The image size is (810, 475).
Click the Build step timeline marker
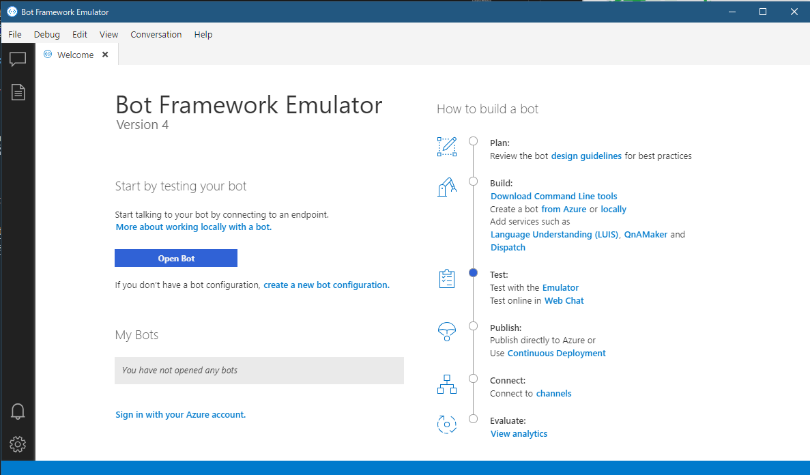point(473,182)
